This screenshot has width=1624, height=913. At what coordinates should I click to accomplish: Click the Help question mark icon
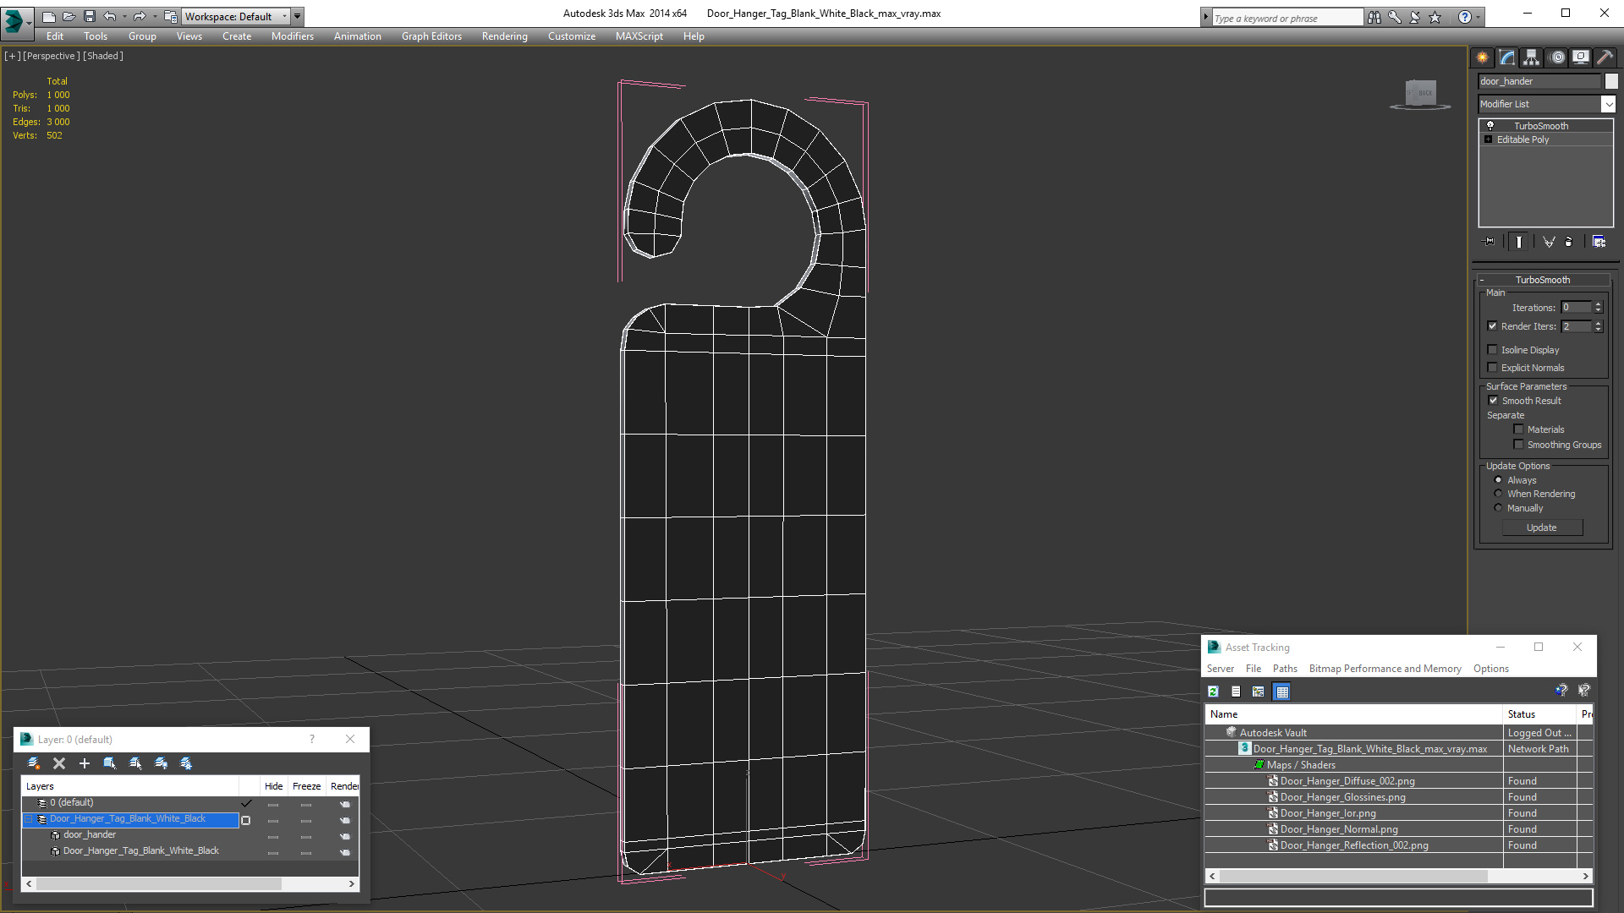(1465, 17)
